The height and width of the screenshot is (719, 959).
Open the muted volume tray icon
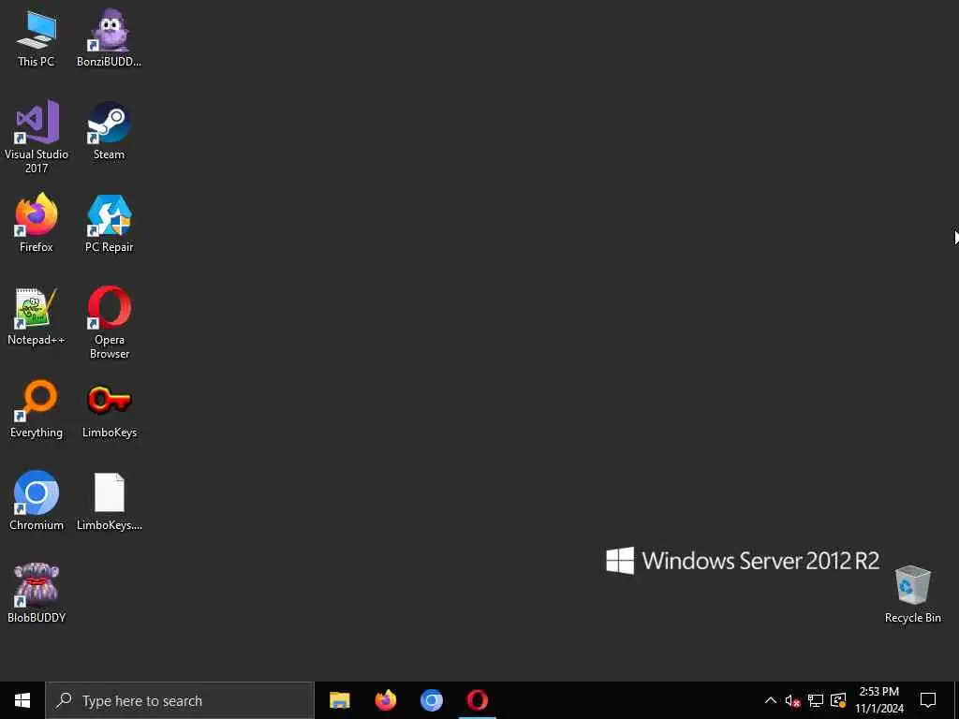coord(792,700)
